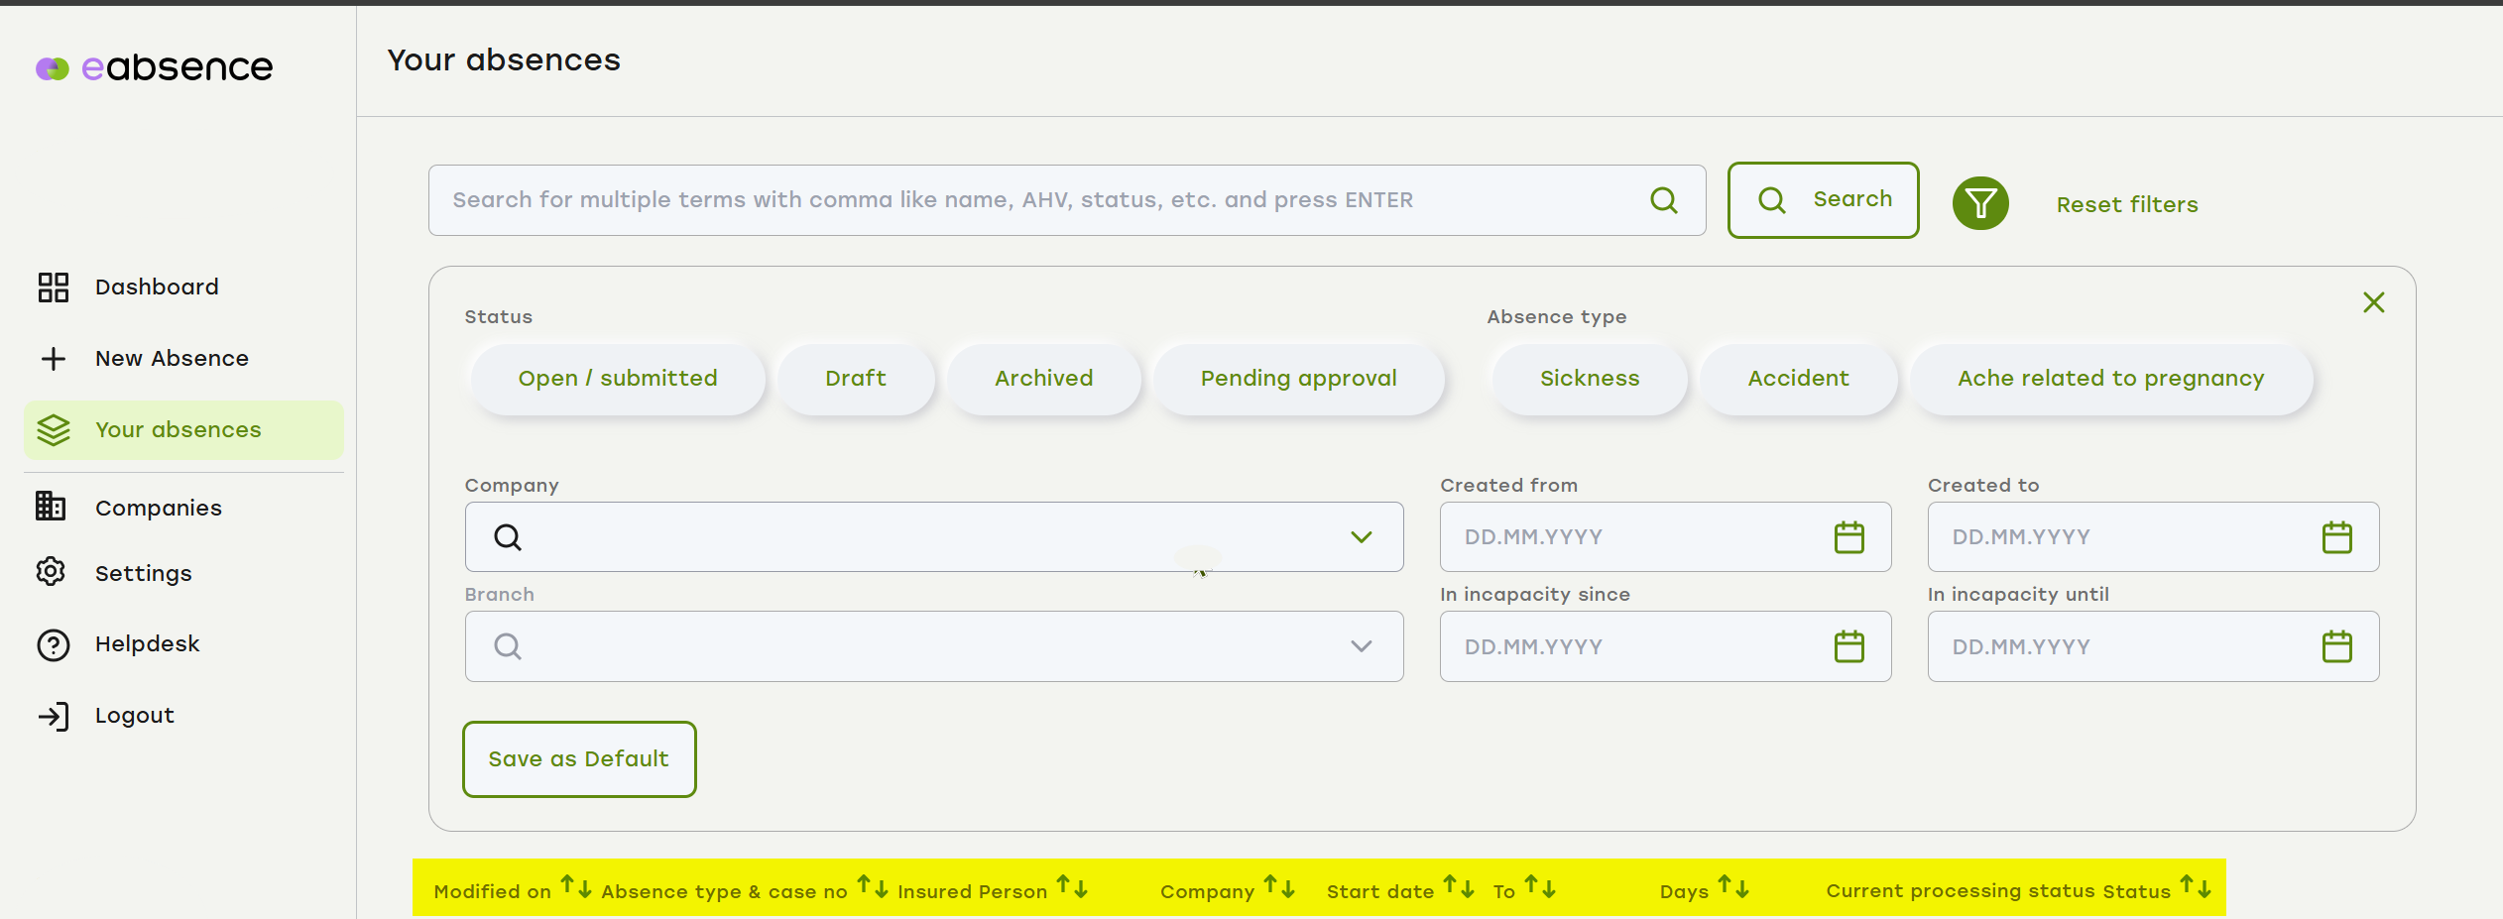Focus In incapacity since date field
Screen dimensions: 2503x919
[x=1665, y=646]
